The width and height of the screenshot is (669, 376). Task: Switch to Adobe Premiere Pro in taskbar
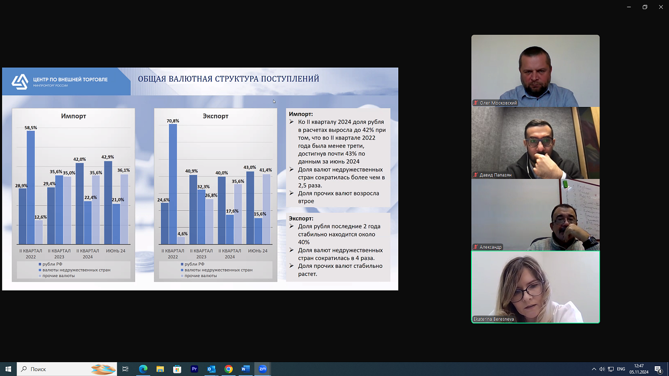point(194,369)
